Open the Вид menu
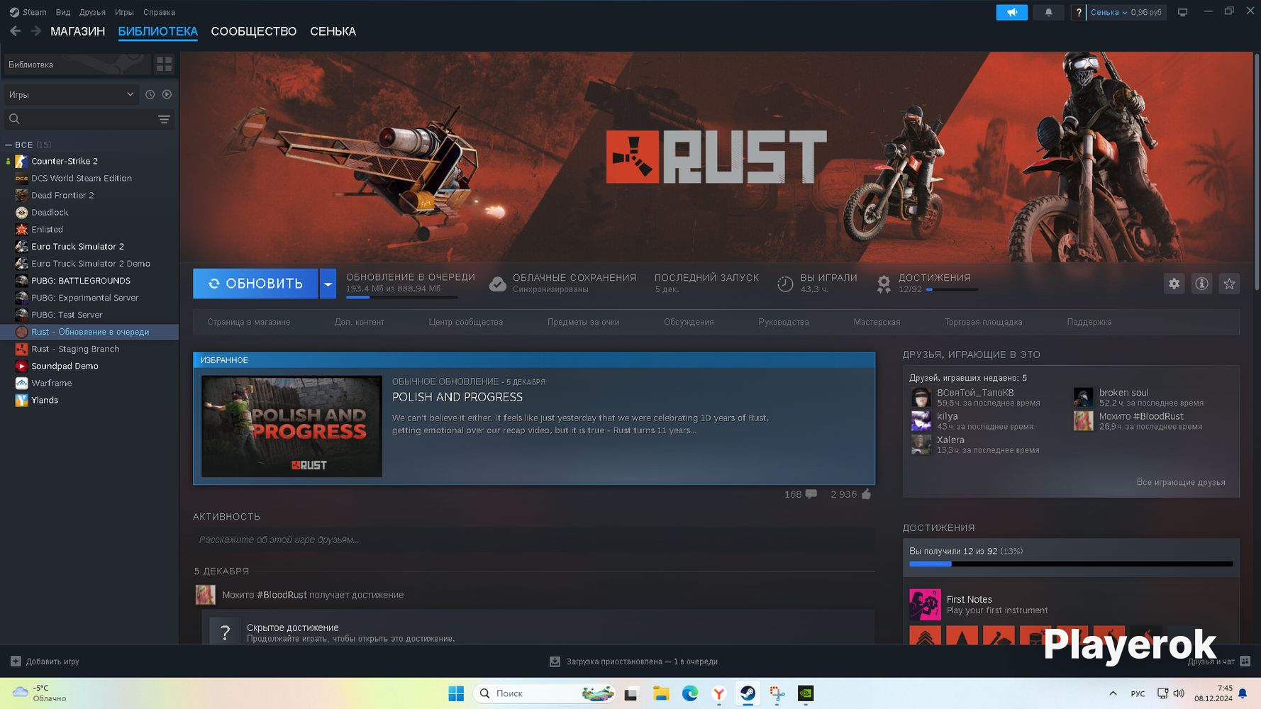The image size is (1261, 709). 63,12
